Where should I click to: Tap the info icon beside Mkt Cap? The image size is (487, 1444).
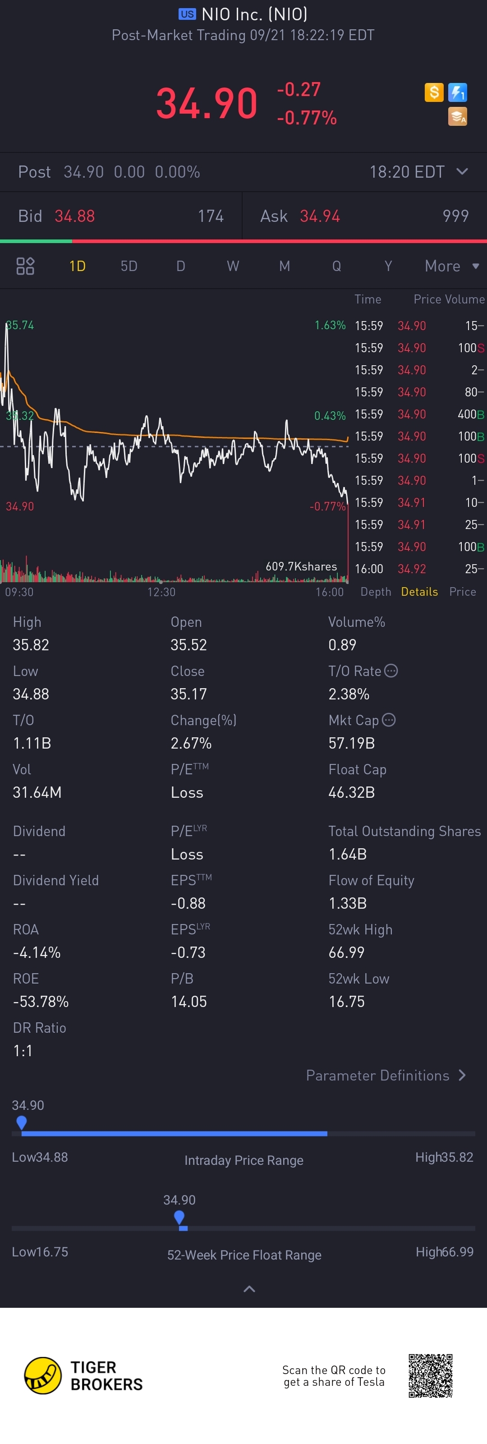pos(388,720)
